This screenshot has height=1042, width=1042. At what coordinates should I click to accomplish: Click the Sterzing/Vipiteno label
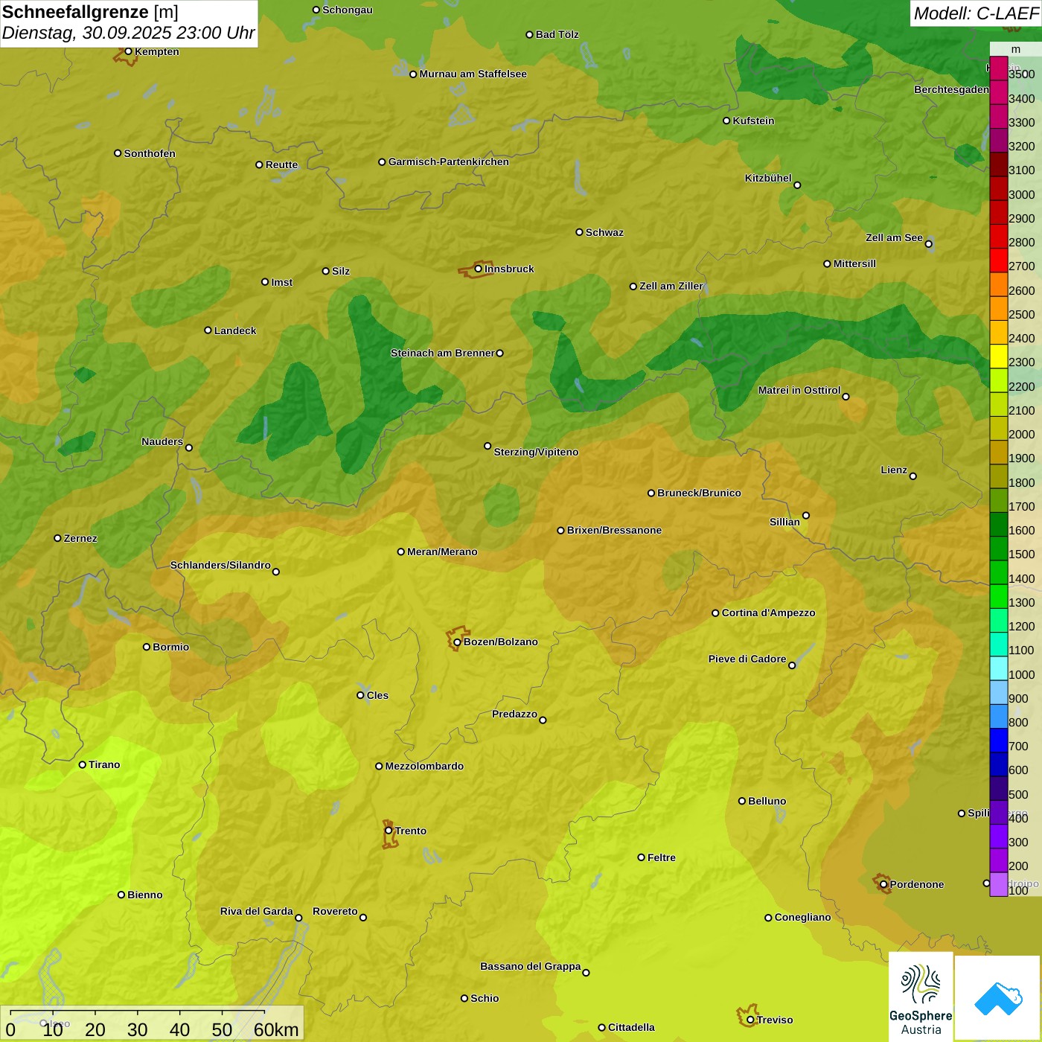coord(536,452)
